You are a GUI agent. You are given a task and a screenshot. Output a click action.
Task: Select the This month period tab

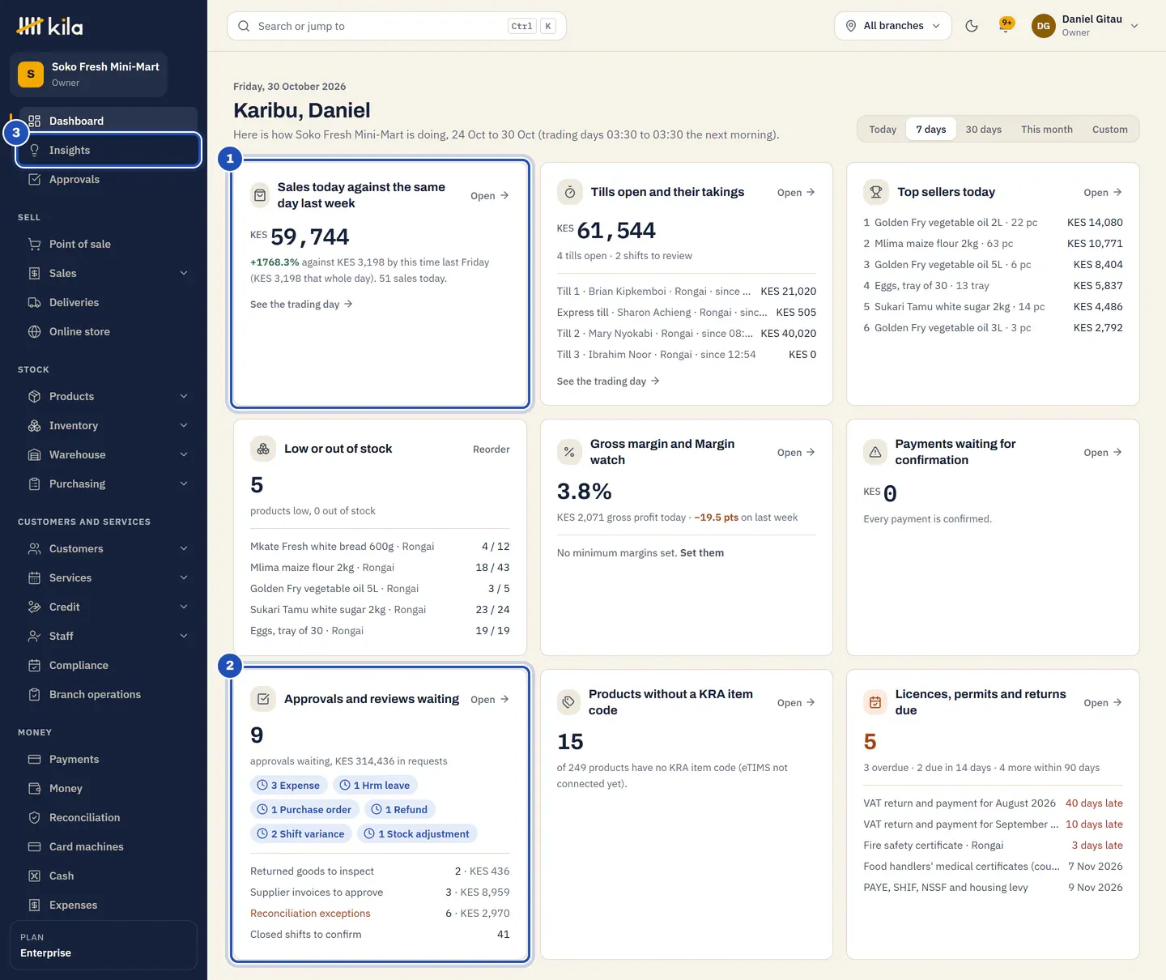(1046, 129)
